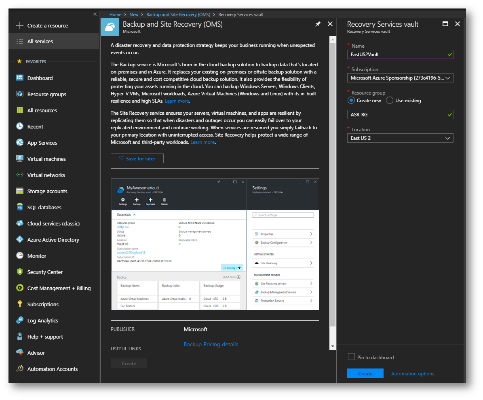The image size is (483, 400).
Task: Click the Help + support icon
Action: coord(20,336)
